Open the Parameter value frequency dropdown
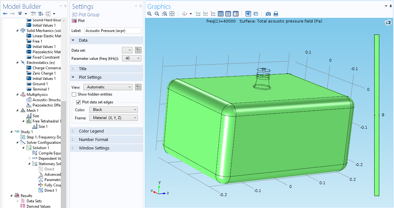Screen dimensions: 394x208 point(131,58)
